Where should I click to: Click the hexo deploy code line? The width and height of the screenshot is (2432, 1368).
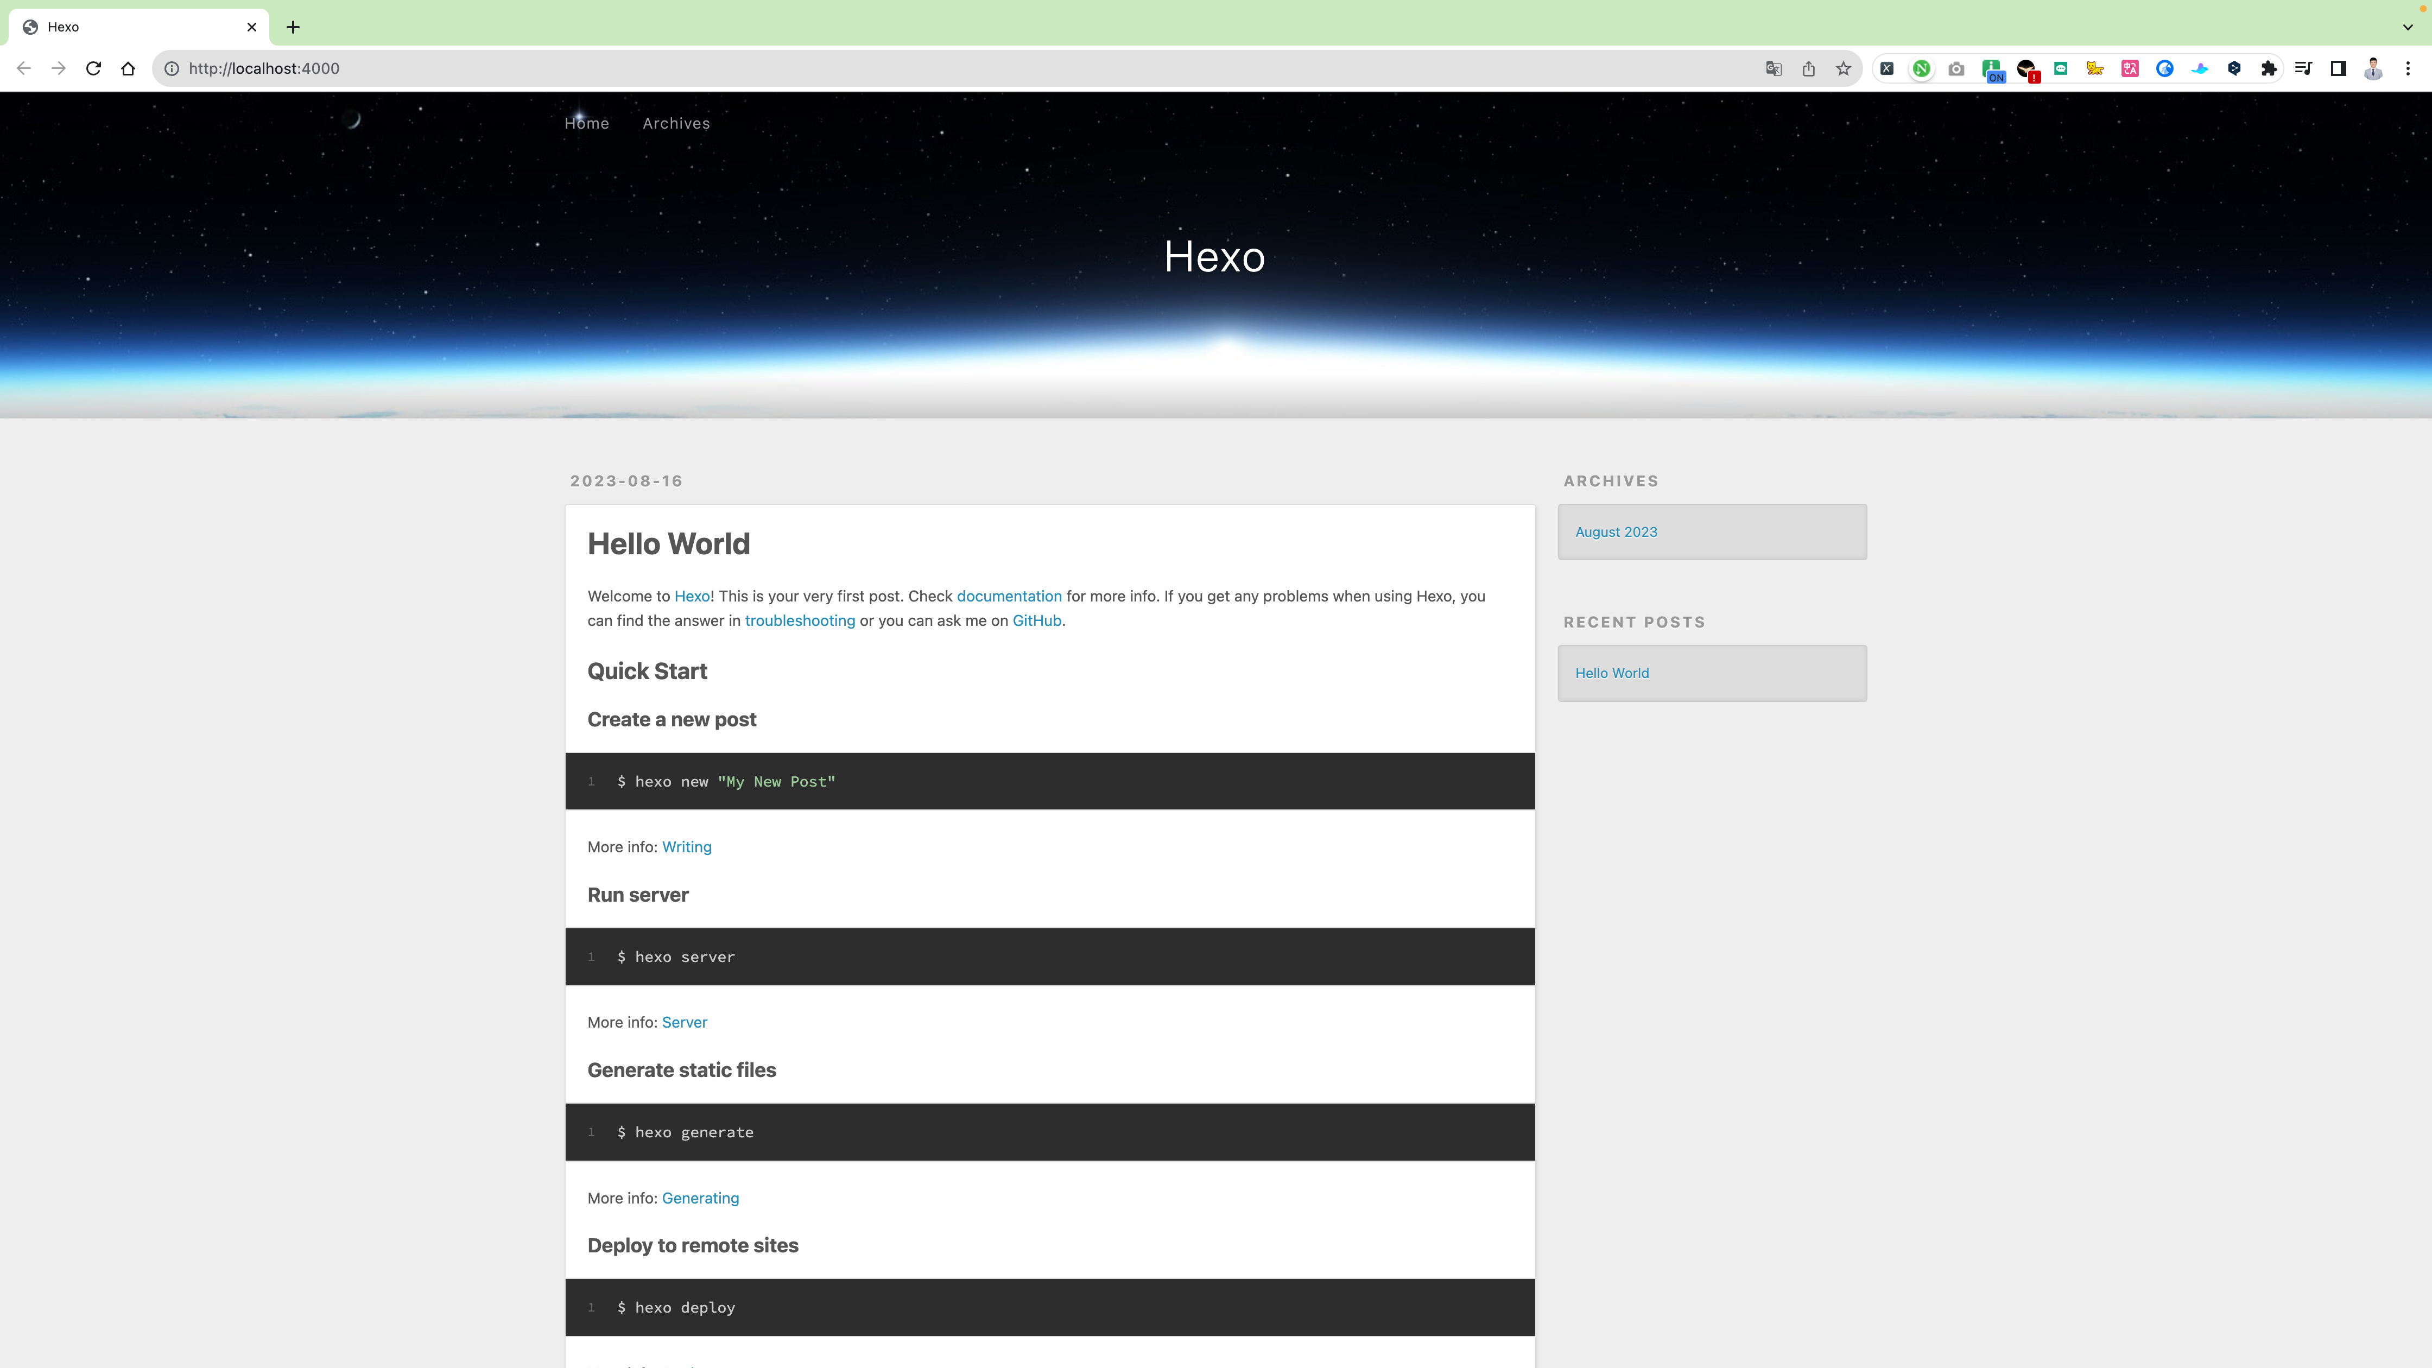(676, 1308)
